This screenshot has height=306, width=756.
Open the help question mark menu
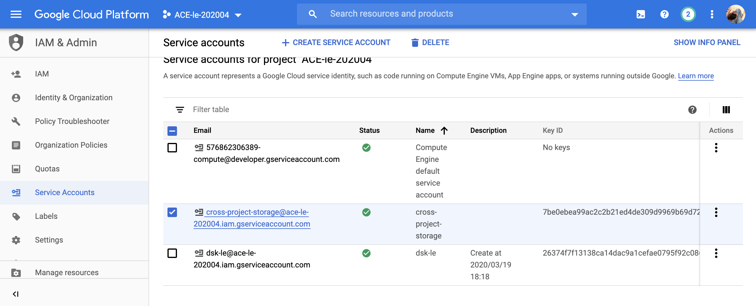[664, 14]
